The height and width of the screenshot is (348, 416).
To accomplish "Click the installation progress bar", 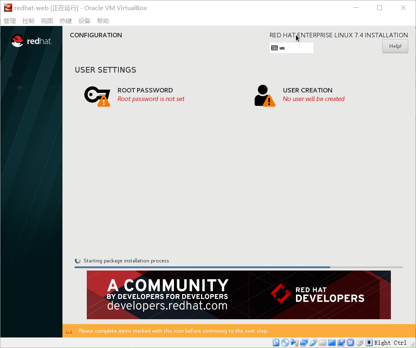I will 239,267.
